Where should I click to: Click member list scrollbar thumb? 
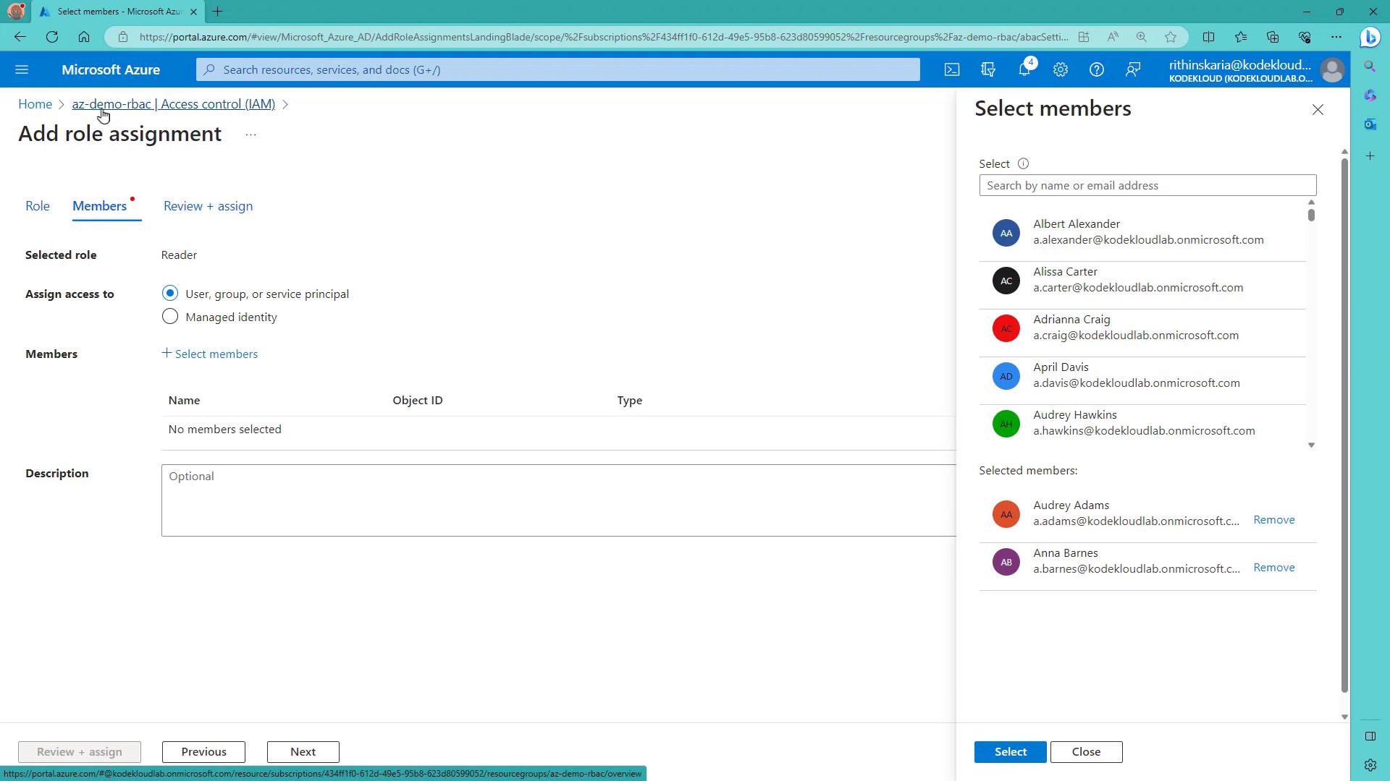tap(1311, 215)
